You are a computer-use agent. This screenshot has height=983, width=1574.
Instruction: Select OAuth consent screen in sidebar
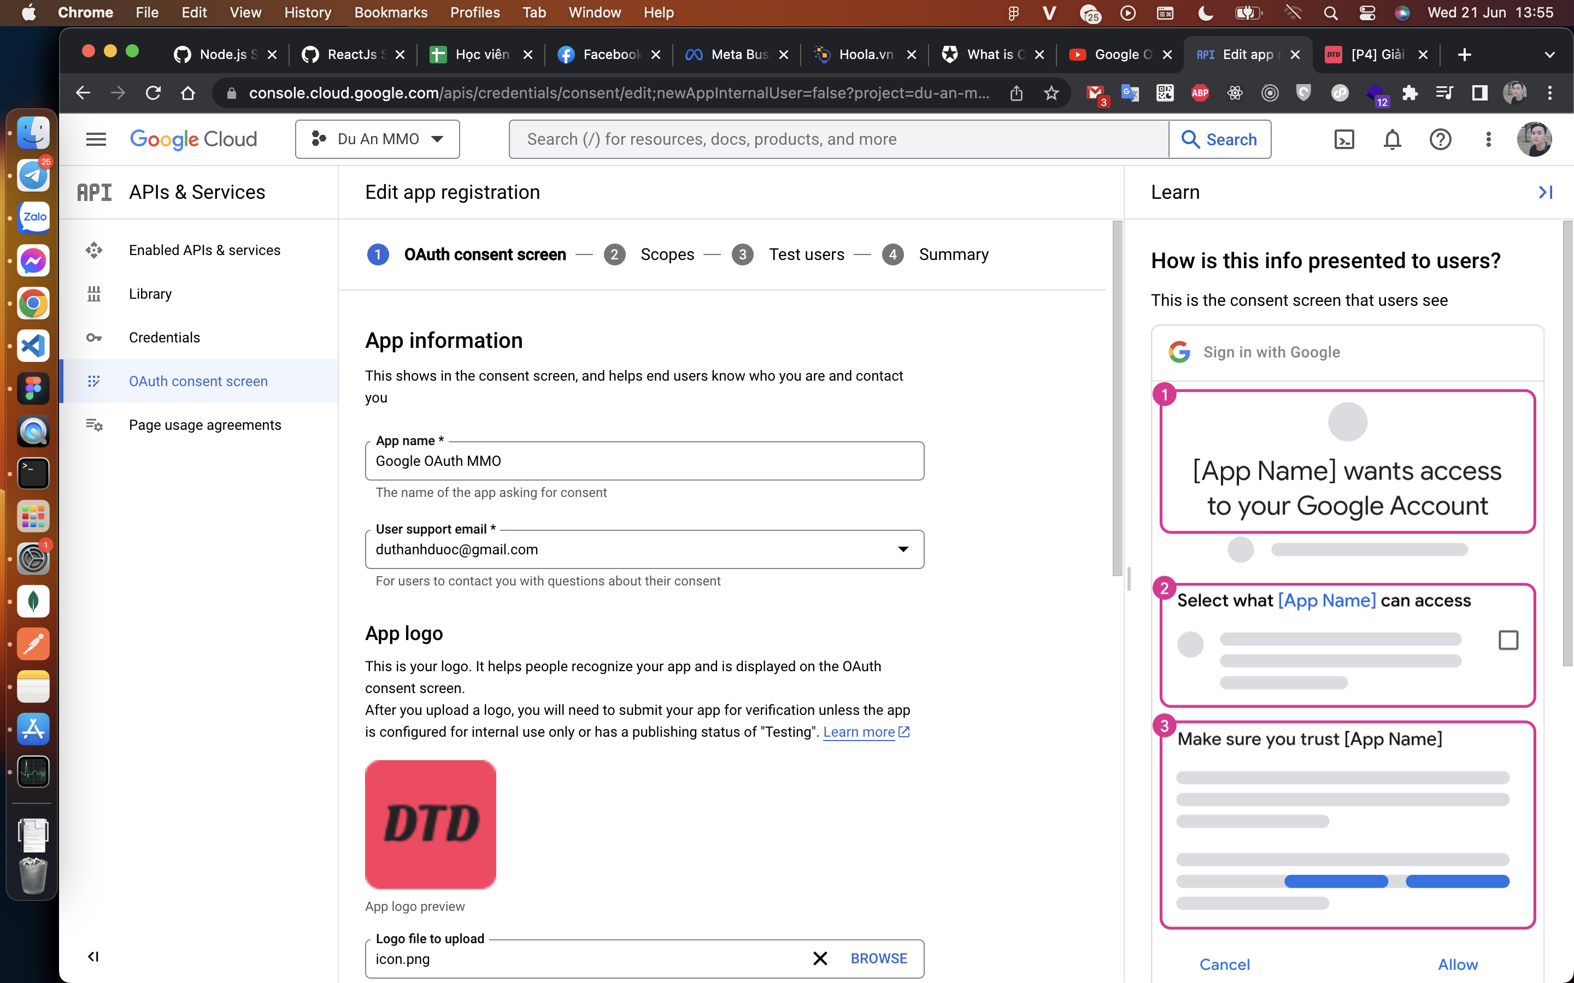click(199, 381)
